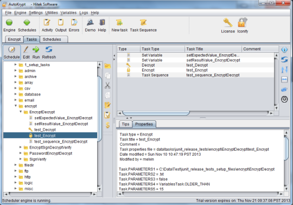Click the open folder icon in middle strip
Screen dimensions: 293x205
point(107,66)
